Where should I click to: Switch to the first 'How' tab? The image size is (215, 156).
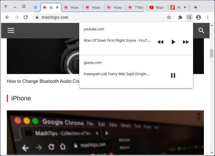(x=72, y=7)
